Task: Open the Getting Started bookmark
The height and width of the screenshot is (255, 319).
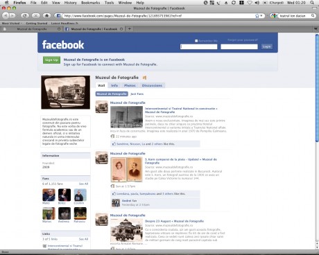Action: tap(37, 23)
